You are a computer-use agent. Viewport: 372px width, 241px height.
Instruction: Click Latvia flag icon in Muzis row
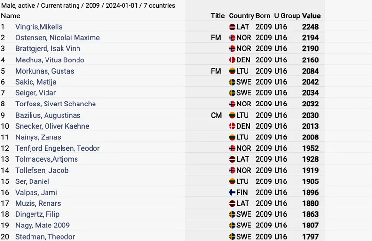click(232, 203)
